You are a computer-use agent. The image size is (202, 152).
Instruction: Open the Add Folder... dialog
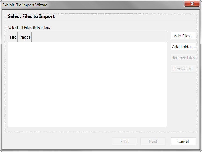pos(183,47)
